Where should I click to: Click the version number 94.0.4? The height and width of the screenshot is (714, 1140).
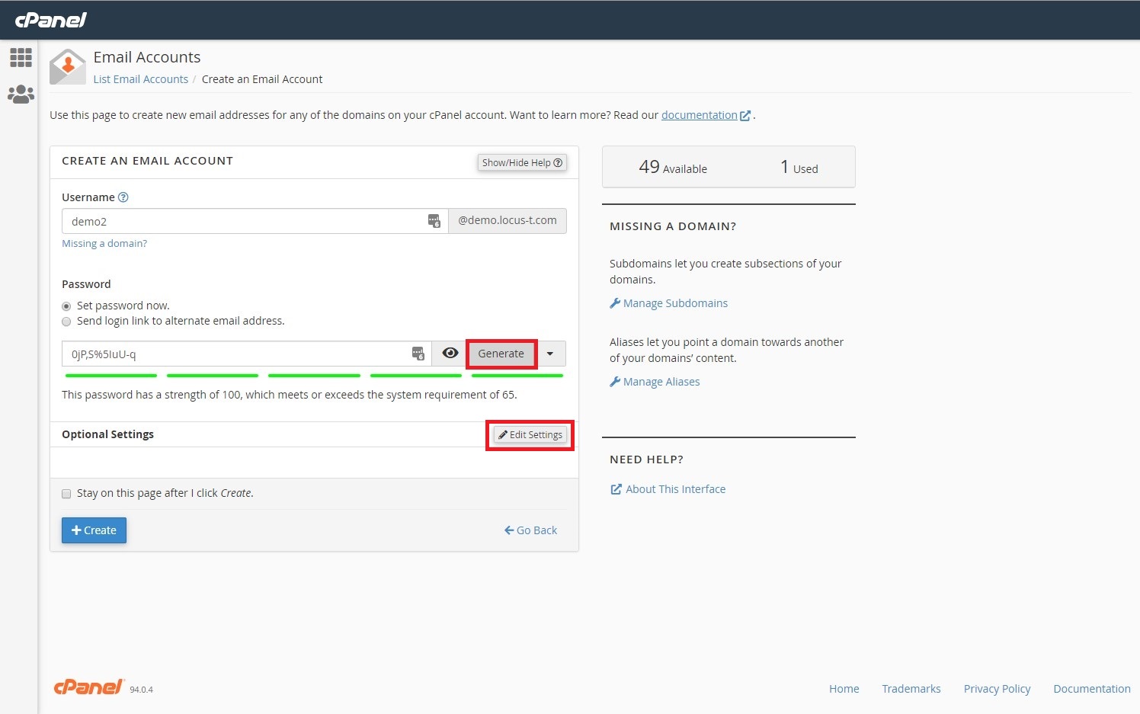141,690
